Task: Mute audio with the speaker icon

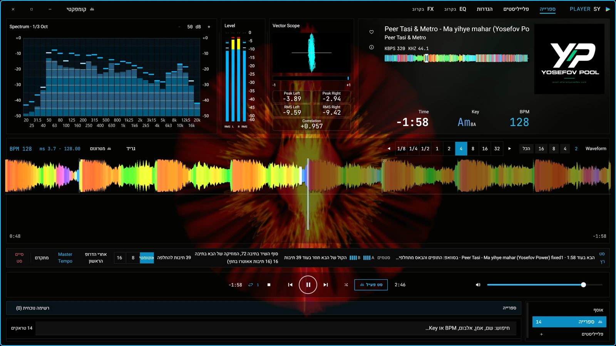Action: (478, 285)
